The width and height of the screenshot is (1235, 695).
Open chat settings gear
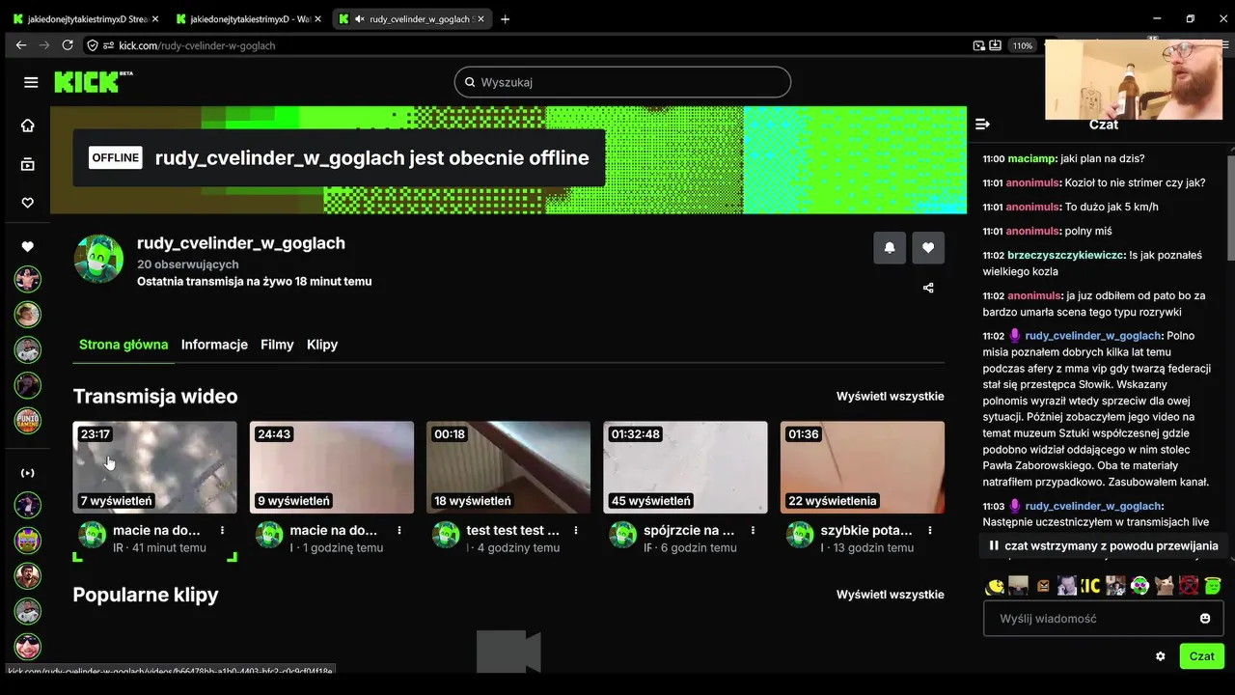pos(1160,656)
